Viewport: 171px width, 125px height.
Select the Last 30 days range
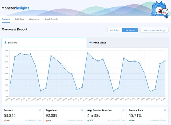pos(130,30)
